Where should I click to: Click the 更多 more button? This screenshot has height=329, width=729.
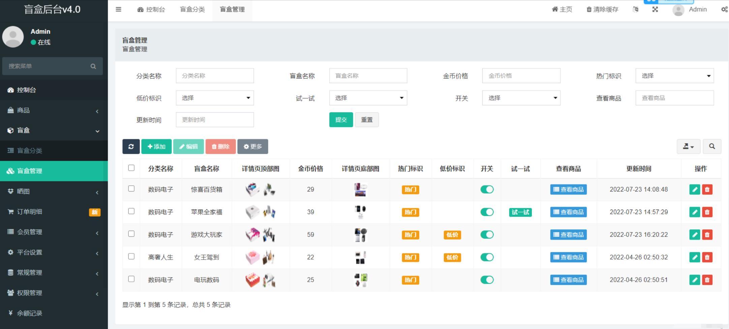click(x=253, y=146)
